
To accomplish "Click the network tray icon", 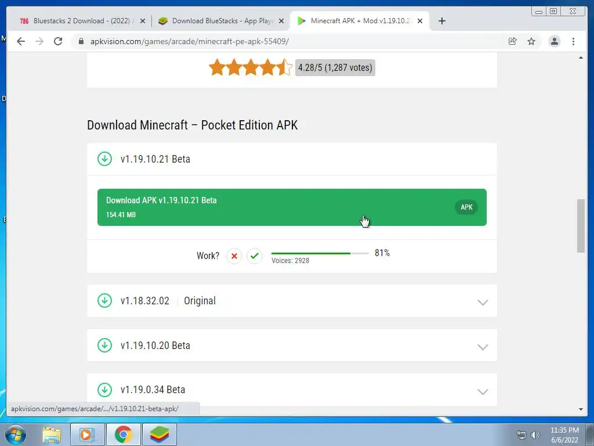I will (x=521, y=435).
